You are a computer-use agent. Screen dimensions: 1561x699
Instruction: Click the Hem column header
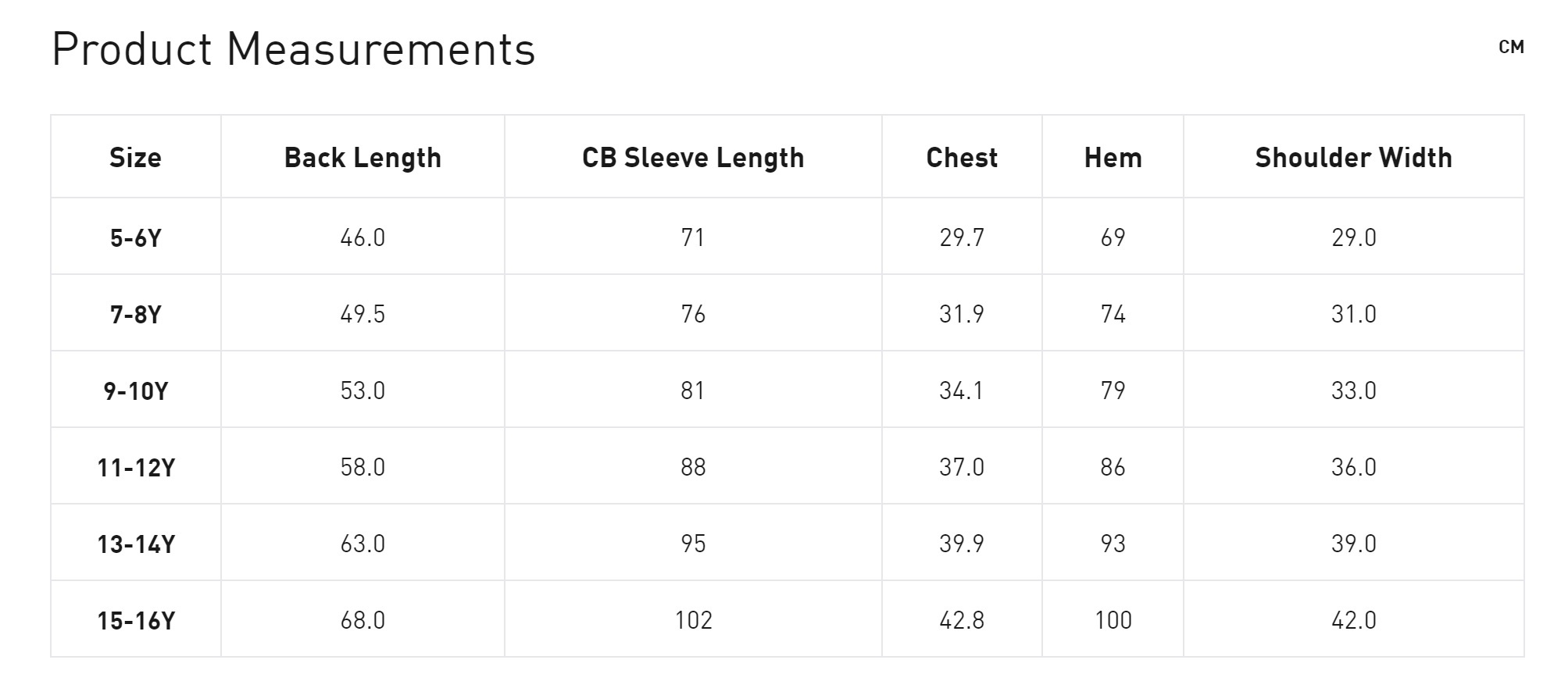(x=1113, y=158)
